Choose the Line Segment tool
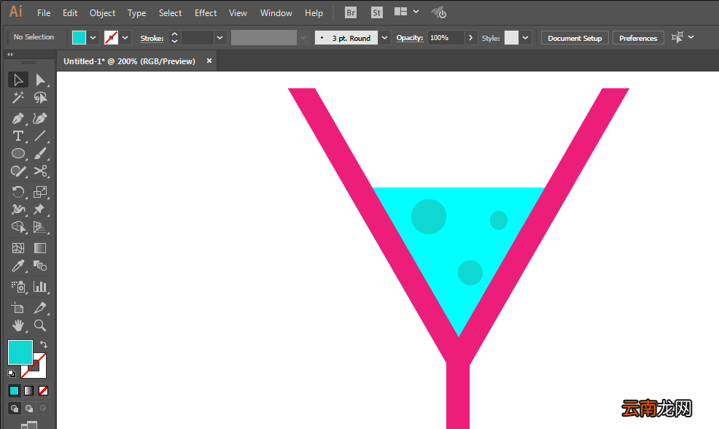The image size is (719, 429). coord(40,136)
